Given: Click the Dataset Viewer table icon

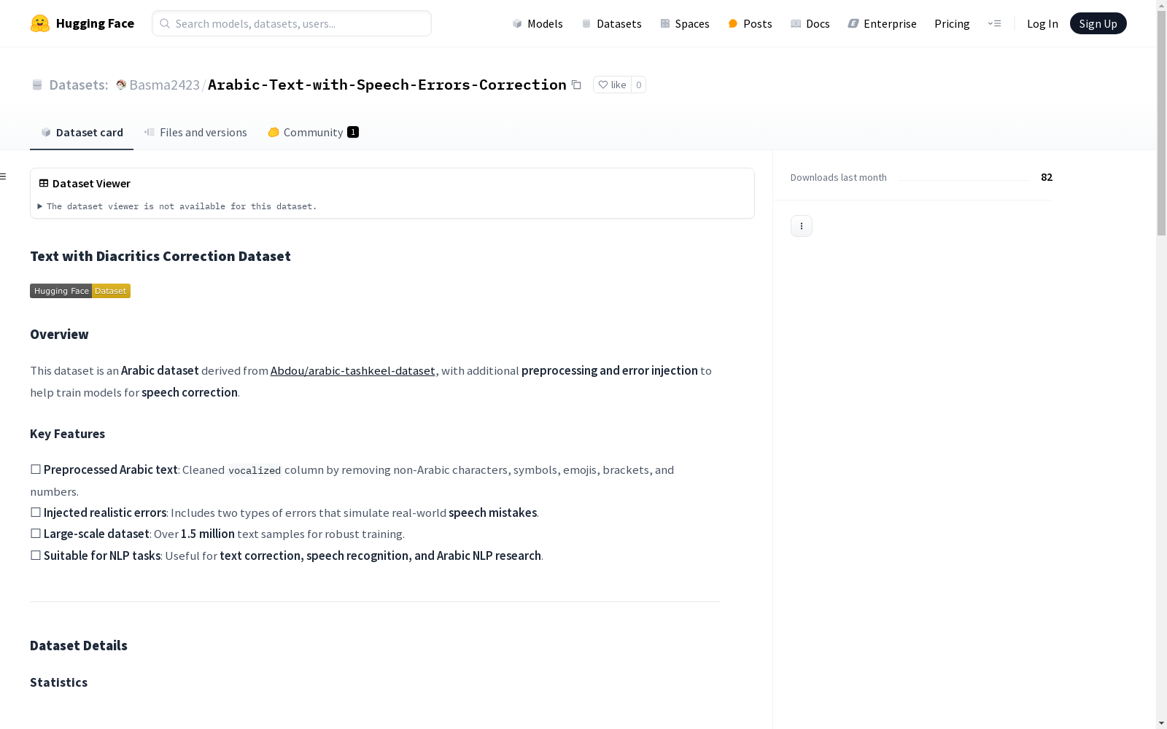Looking at the screenshot, I should 44,183.
